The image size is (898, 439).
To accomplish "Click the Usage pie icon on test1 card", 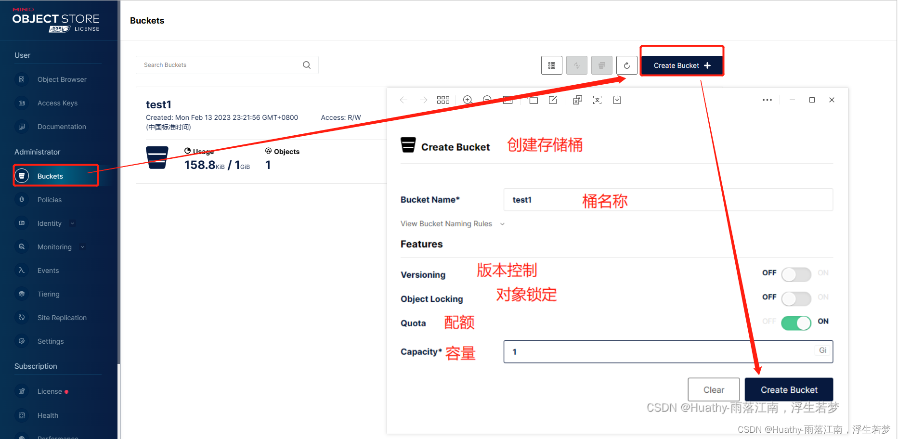I will [x=187, y=151].
